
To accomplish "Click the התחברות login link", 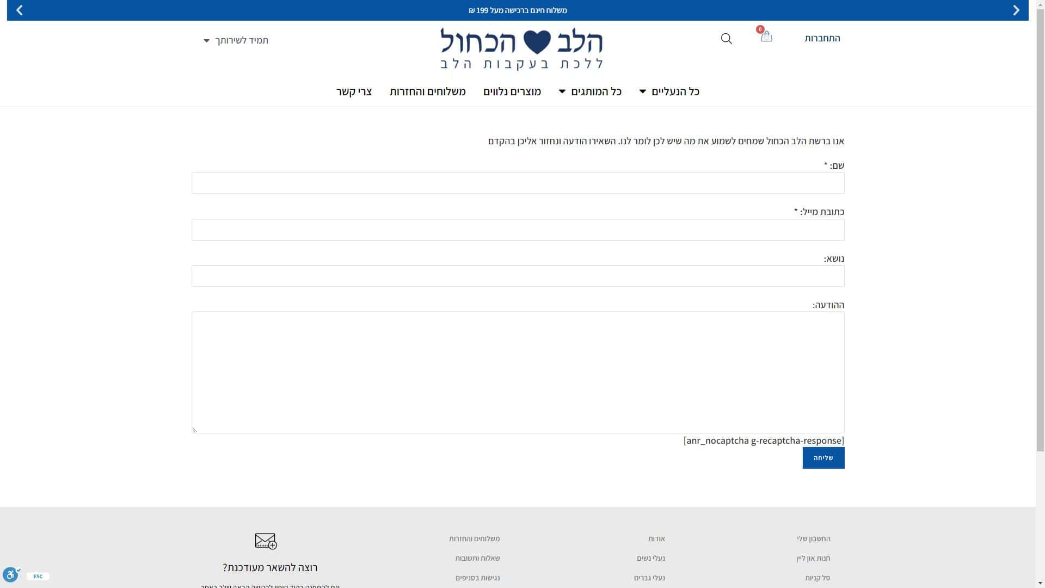I will (822, 38).
